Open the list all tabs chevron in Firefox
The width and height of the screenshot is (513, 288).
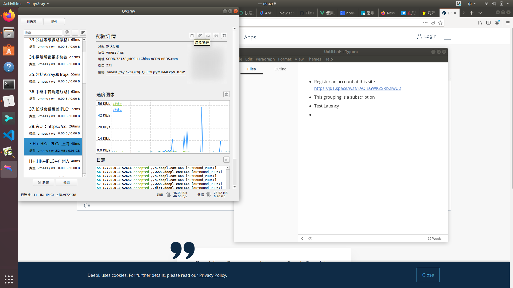click(x=480, y=13)
